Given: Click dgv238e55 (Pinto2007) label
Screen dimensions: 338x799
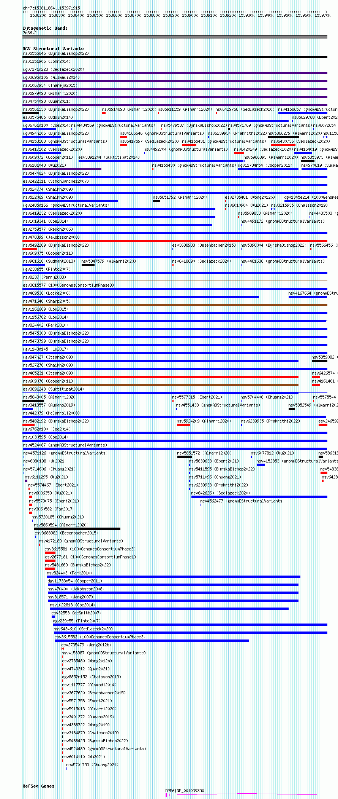Looking at the screenshot, I should (x=47, y=269).
